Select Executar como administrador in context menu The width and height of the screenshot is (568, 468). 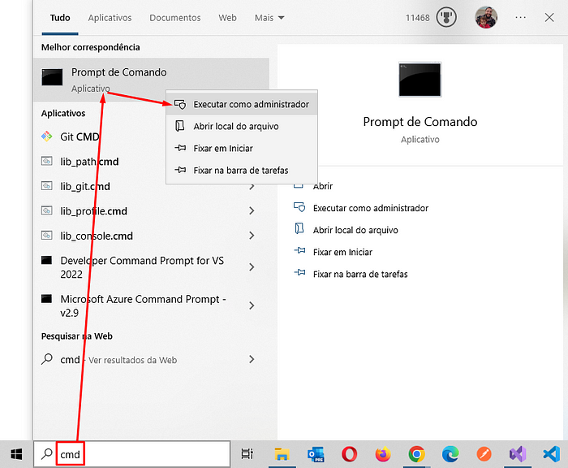(x=242, y=104)
